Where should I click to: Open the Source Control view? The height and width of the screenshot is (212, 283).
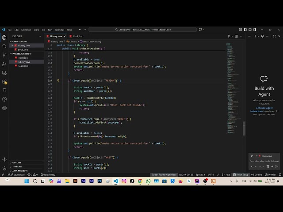[x=4, y=55]
